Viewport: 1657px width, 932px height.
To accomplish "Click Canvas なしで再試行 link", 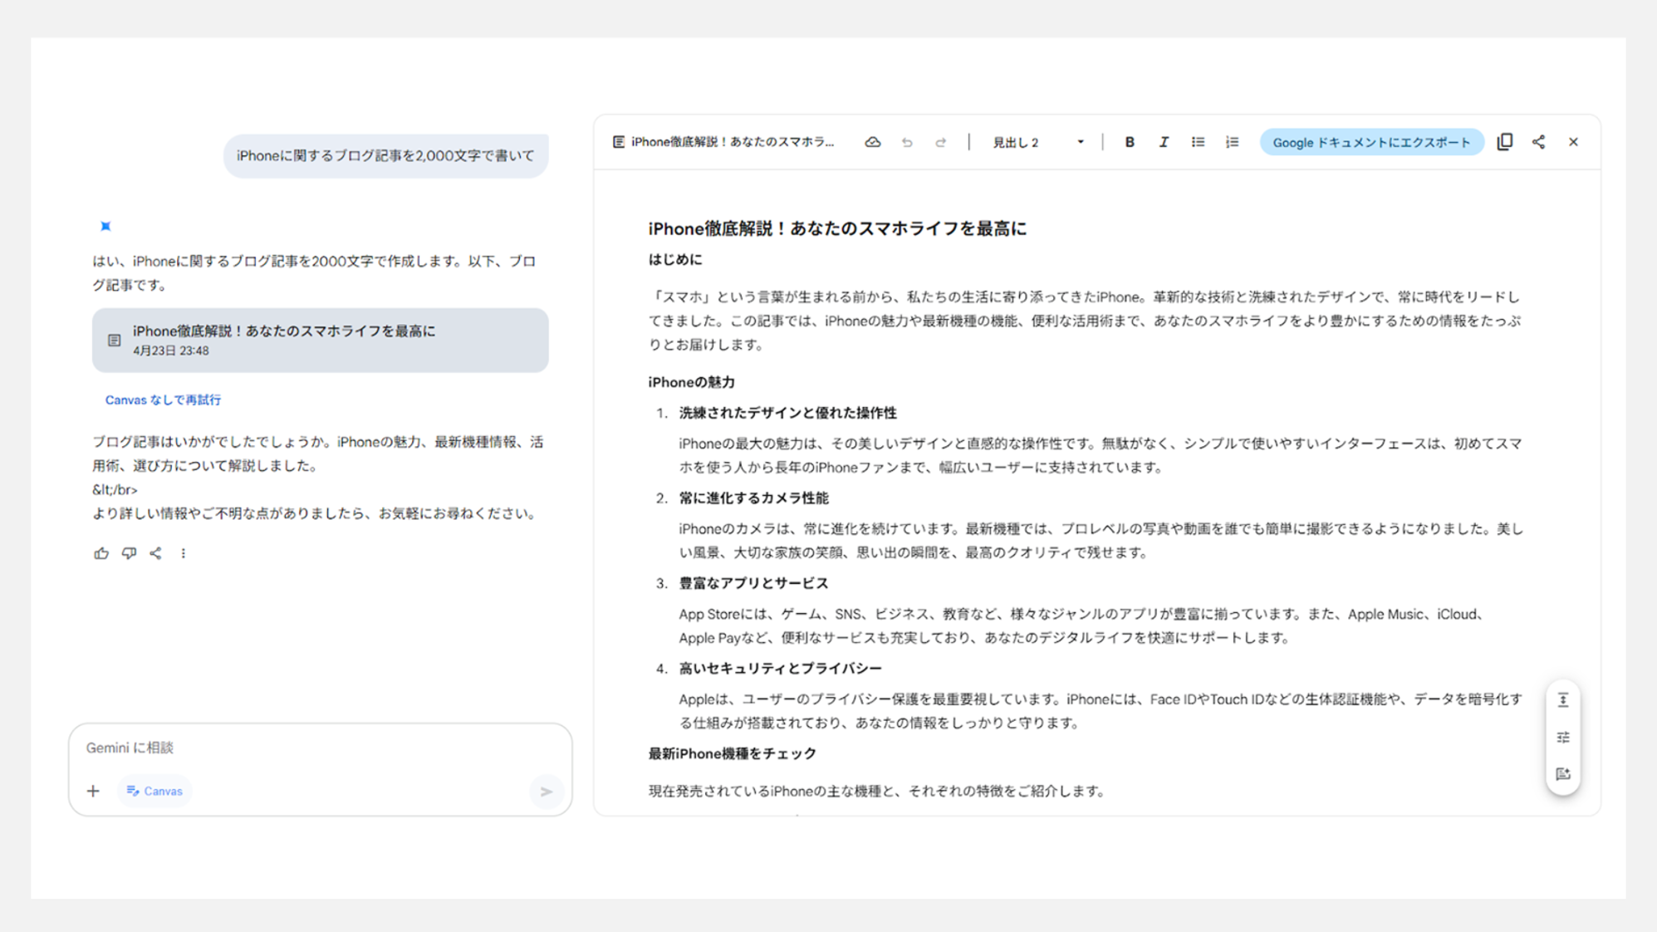I will [163, 400].
